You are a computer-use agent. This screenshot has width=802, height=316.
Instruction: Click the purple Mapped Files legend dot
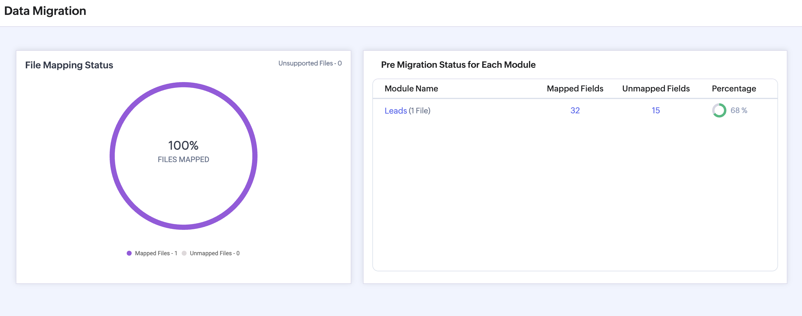[129, 253]
